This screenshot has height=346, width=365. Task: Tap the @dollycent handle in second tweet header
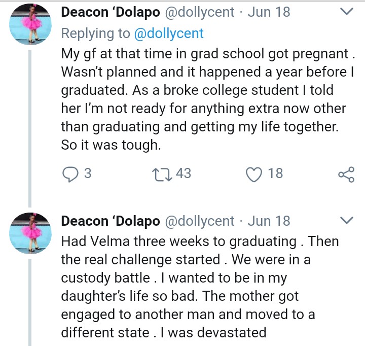point(200,221)
